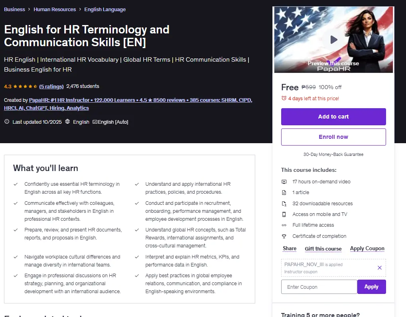Image resolution: width=406 pixels, height=317 pixels.
Task: Click the mobile device icon beside Access on mobile
Action: pos(284,214)
